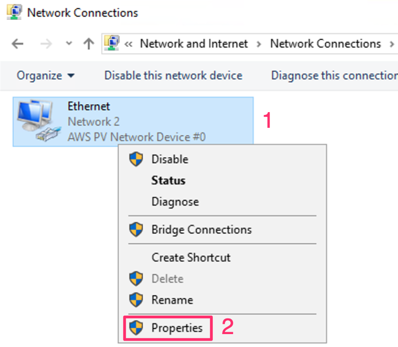This screenshot has height=347, width=398.
Task: Click the address bar network location icon
Action: pos(112,43)
